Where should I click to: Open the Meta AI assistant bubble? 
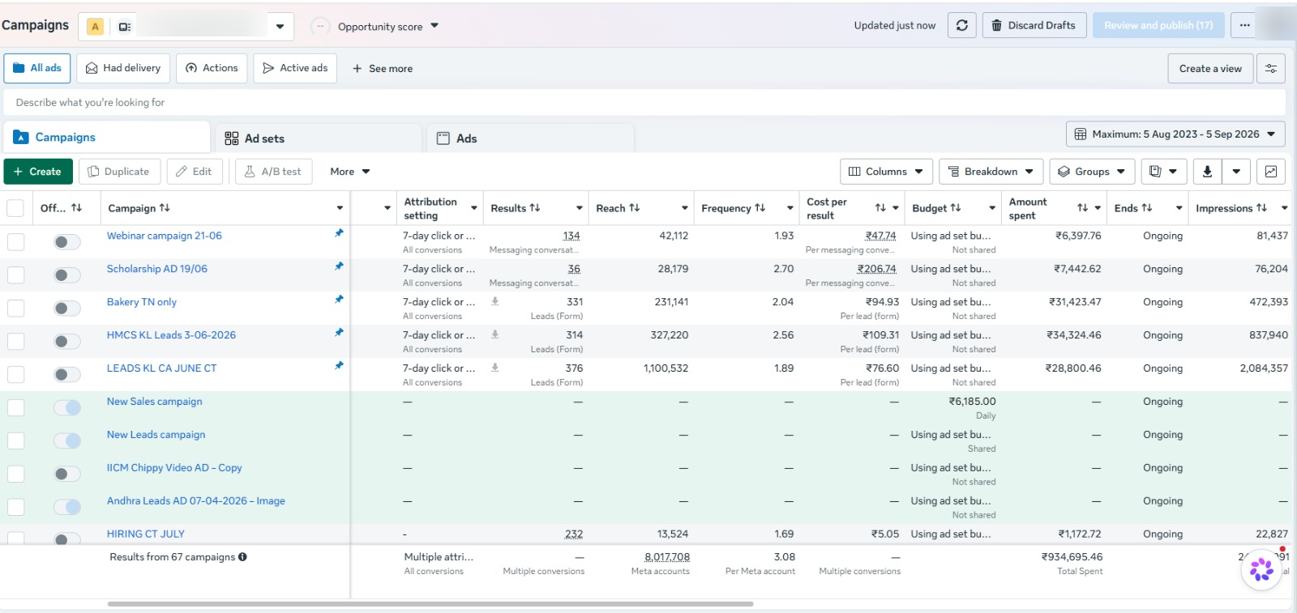pyautogui.click(x=1261, y=569)
